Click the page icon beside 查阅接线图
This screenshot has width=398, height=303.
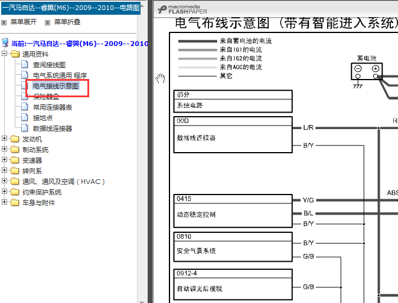[25, 64]
